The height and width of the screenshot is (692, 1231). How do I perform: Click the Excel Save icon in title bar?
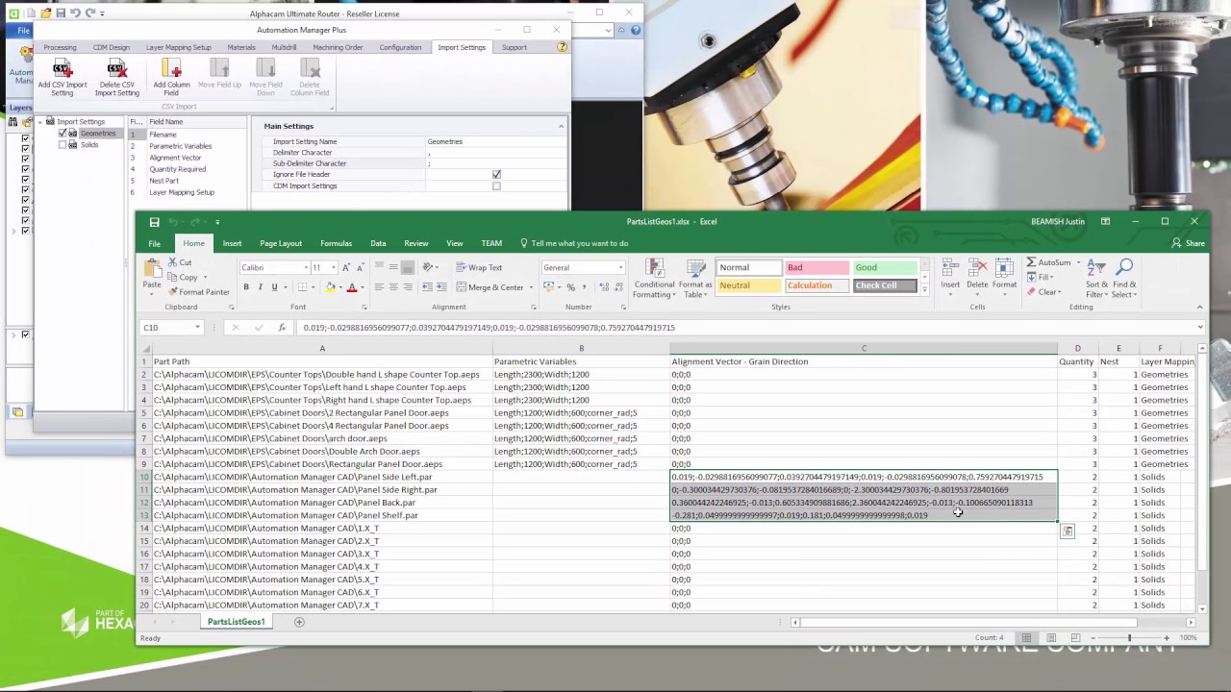coord(154,222)
